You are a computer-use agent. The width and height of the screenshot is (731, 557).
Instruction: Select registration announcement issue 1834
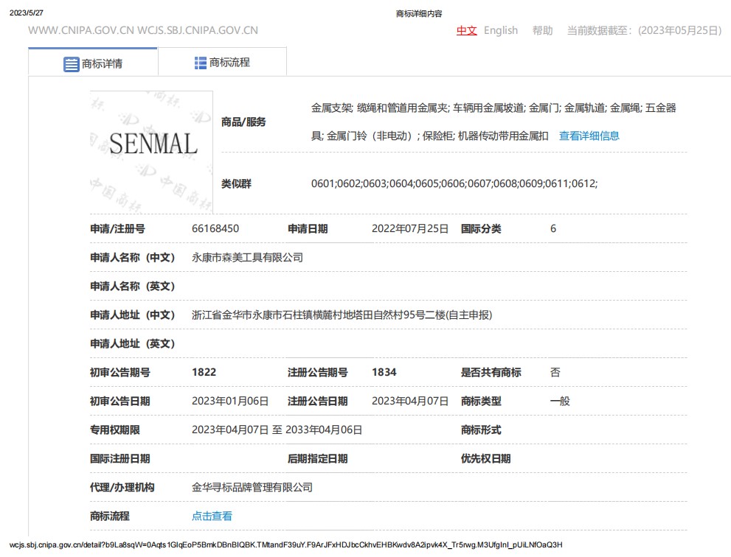(384, 372)
